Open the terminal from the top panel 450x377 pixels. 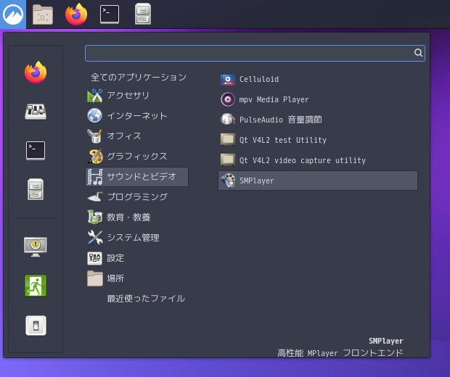click(x=110, y=14)
